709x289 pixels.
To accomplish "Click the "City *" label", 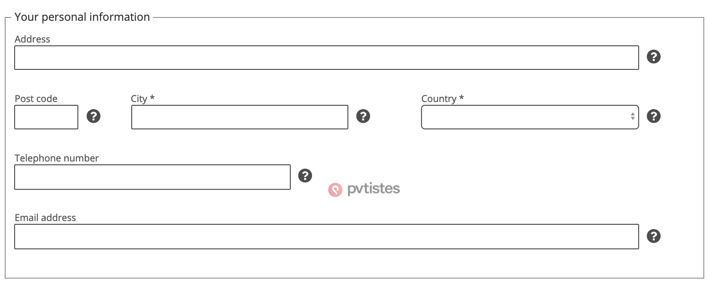I will 143,99.
